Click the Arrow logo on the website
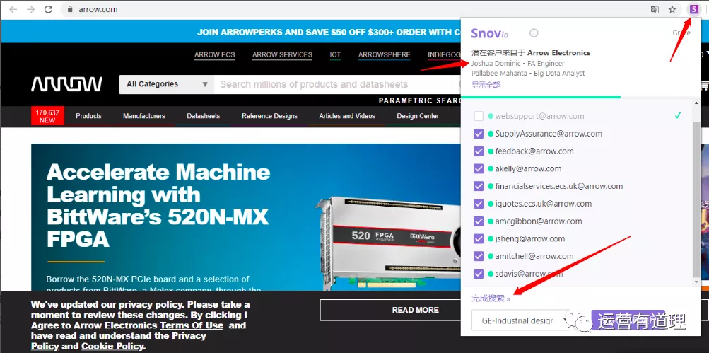 click(66, 85)
